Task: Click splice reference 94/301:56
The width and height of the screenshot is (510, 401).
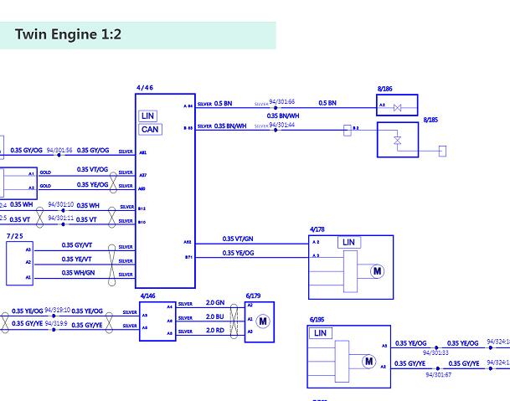Action: tap(59, 150)
